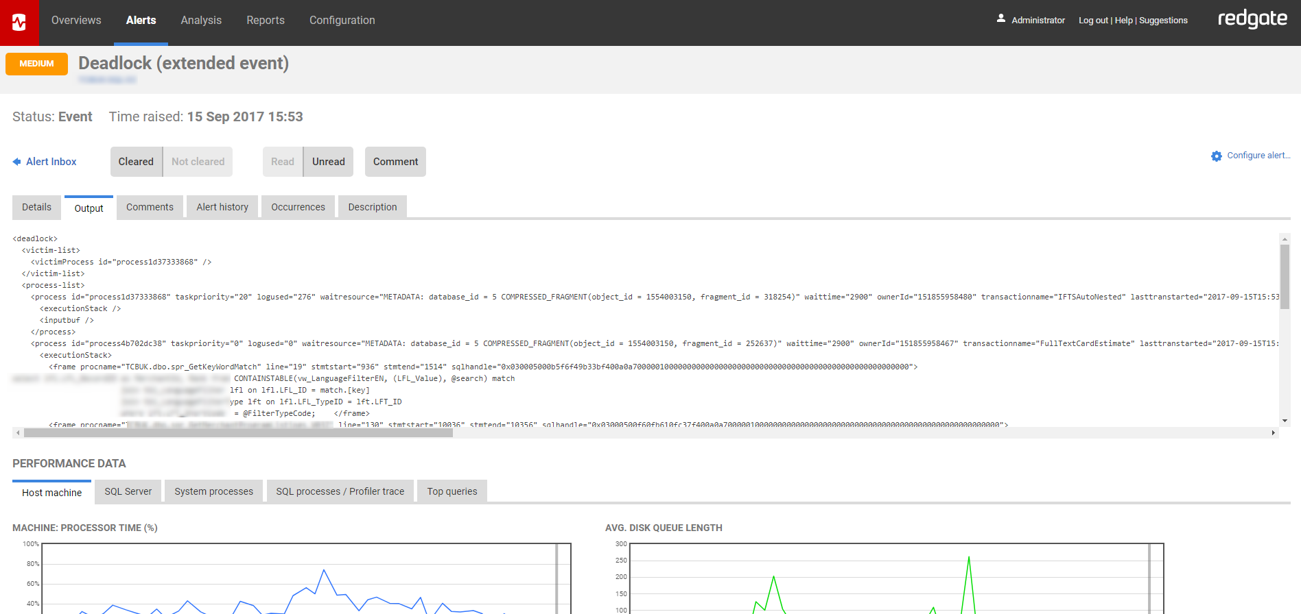
Task: Click the output vertical scrollbar thumb
Action: [1285, 276]
